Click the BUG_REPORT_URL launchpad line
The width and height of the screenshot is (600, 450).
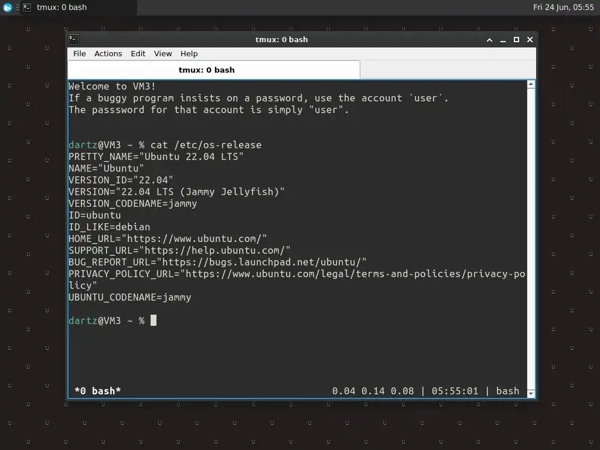[x=217, y=262]
